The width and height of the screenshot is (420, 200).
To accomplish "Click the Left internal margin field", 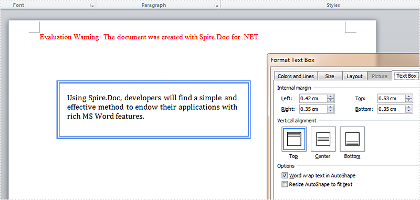I will [313, 99].
